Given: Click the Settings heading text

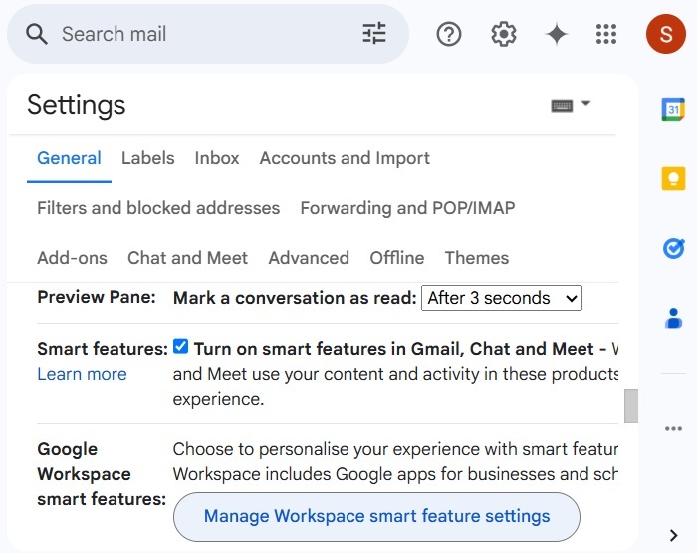Looking at the screenshot, I should pyautogui.click(x=76, y=105).
